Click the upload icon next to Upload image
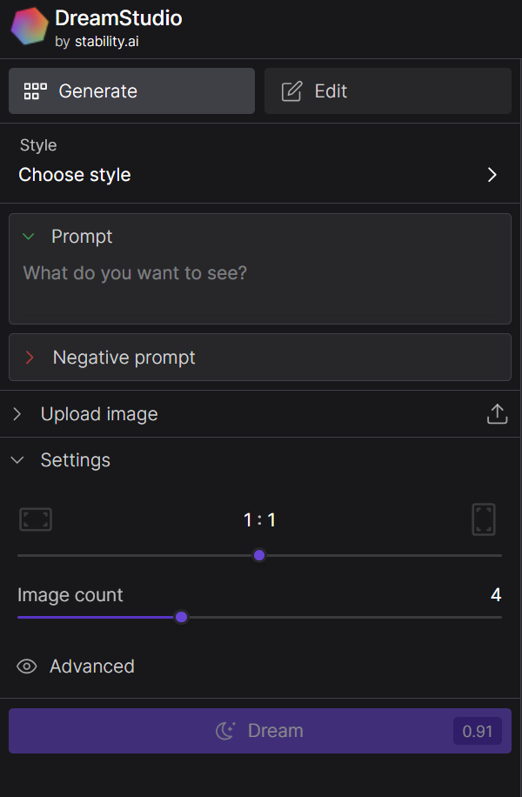 (x=497, y=413)
